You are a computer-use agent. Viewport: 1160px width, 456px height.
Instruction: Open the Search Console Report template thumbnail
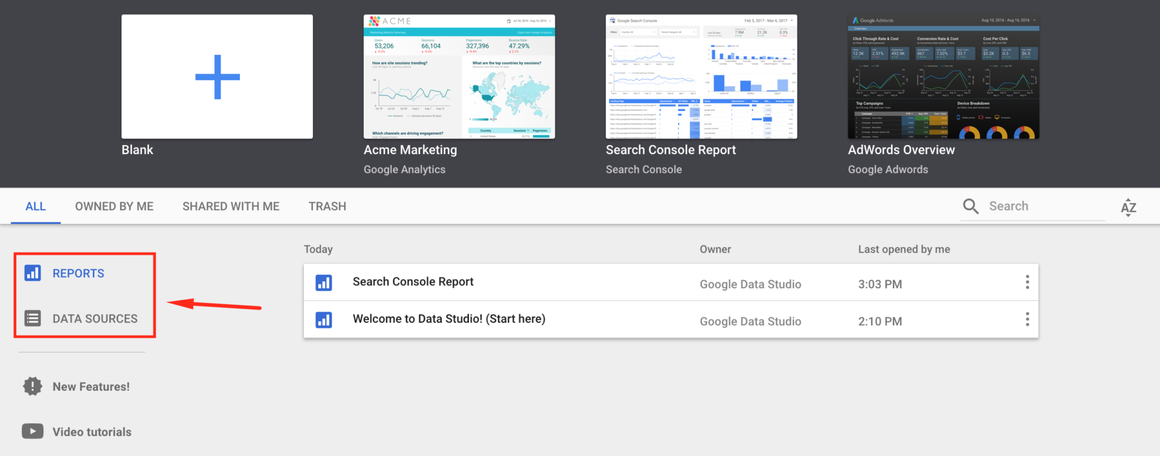(x=701, y=77)
